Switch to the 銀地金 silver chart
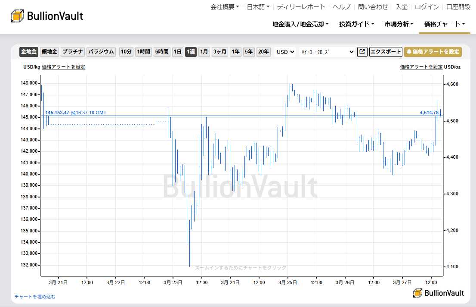476x307 pixels. click(x=49, y=51)
